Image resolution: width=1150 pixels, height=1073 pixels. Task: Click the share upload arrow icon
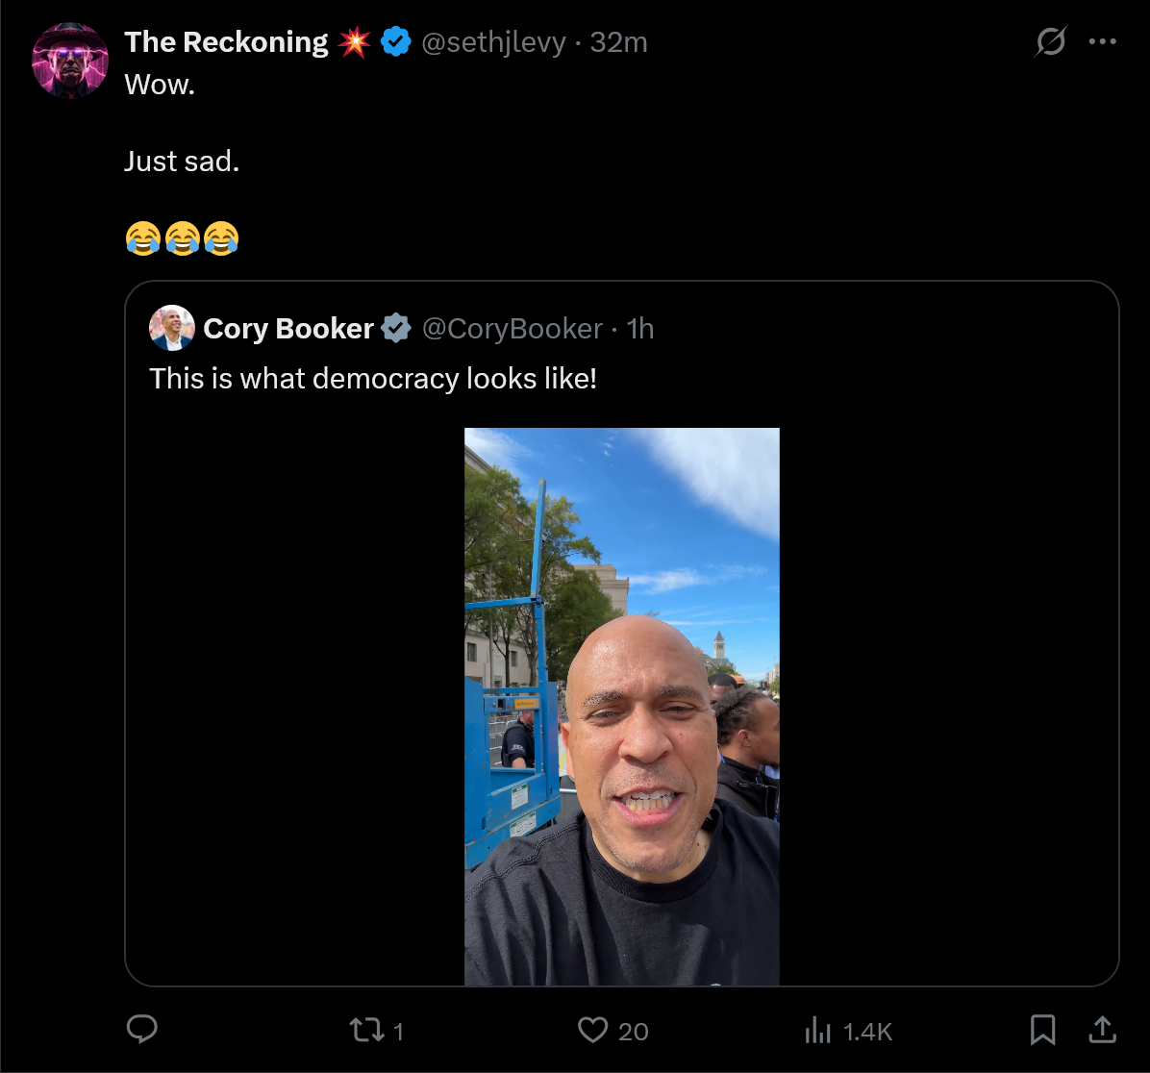[1101, 1031]
